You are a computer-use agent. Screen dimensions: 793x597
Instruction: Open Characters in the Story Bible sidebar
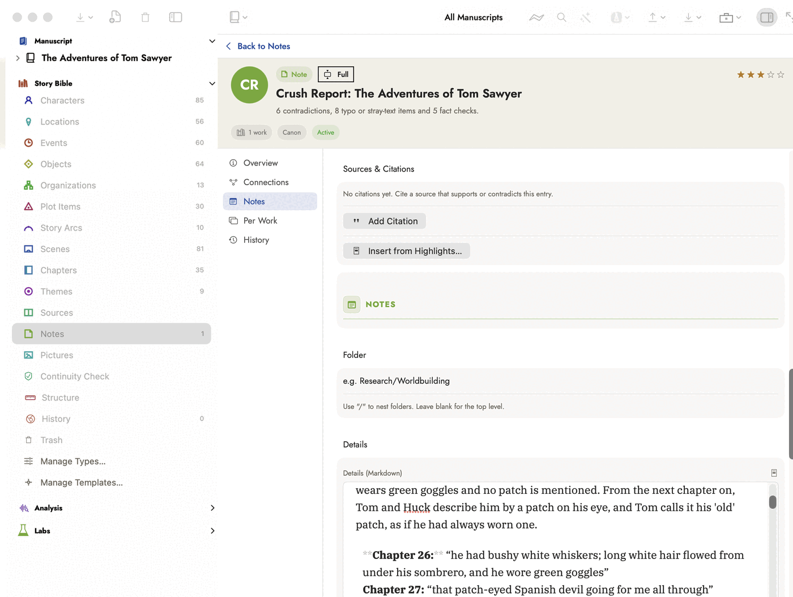click(x=111, y=100)
